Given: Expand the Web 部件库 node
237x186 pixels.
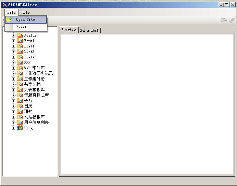Looking at the screenshot, I should click(x=13, y=68).
